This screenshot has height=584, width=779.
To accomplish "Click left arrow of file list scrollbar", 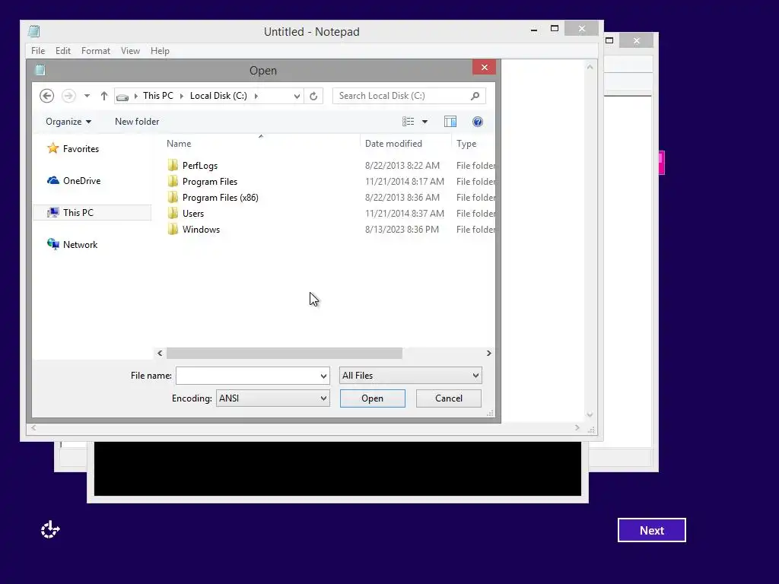I will tap(160, 353).
